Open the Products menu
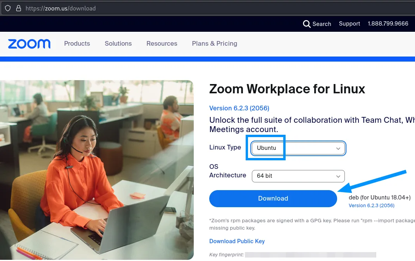Viewport: 415px width, 261px height. pyautogui.click(x=77, y=43)
